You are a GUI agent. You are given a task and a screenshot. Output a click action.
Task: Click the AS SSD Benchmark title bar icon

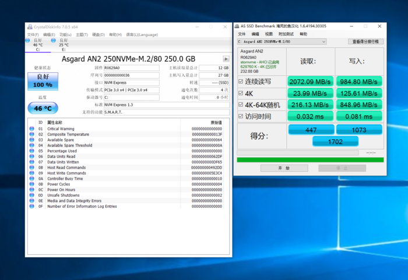237,26
